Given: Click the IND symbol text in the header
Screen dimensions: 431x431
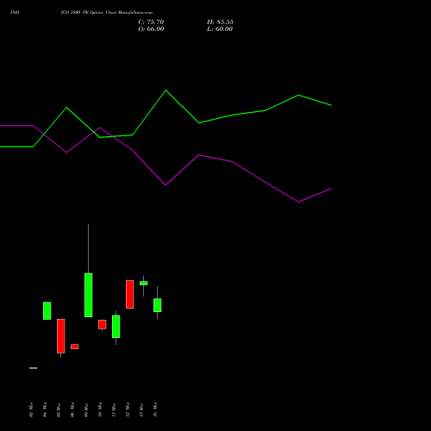Looking at the screenshot, I should click(15, 13).
